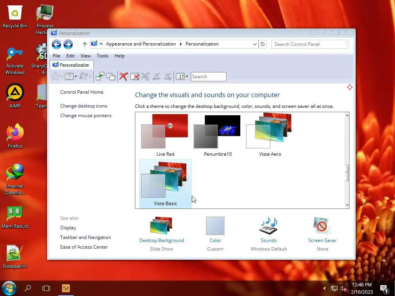The width and height of the screenshot is (395, 296).
Task: Click the Forward navigation arrow
Action: [68, 44]
